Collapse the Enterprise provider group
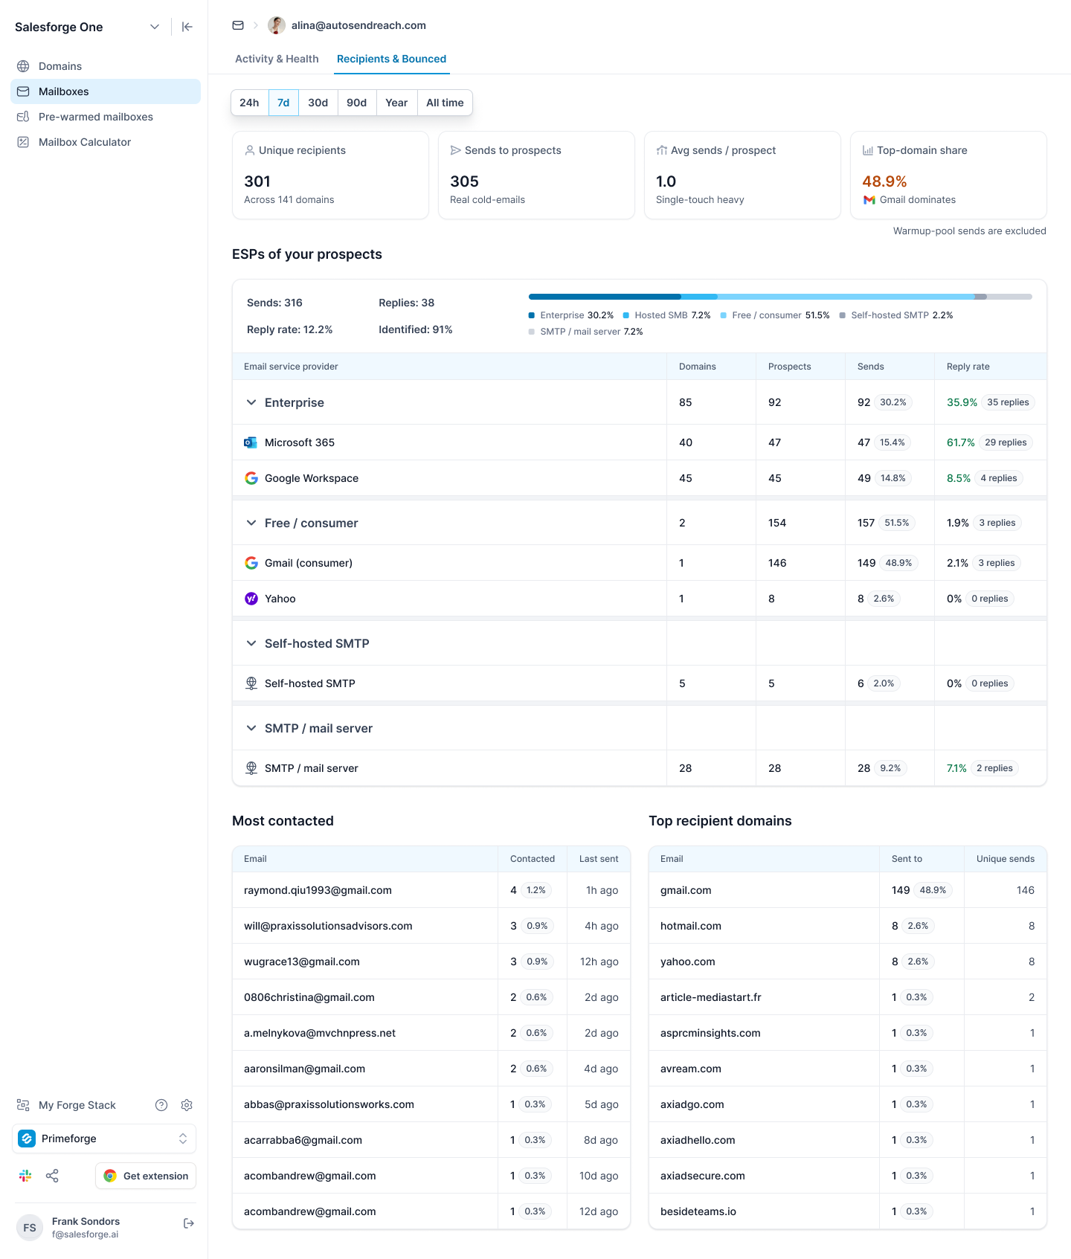1071x1259 pixels. [x=251, y=402]
